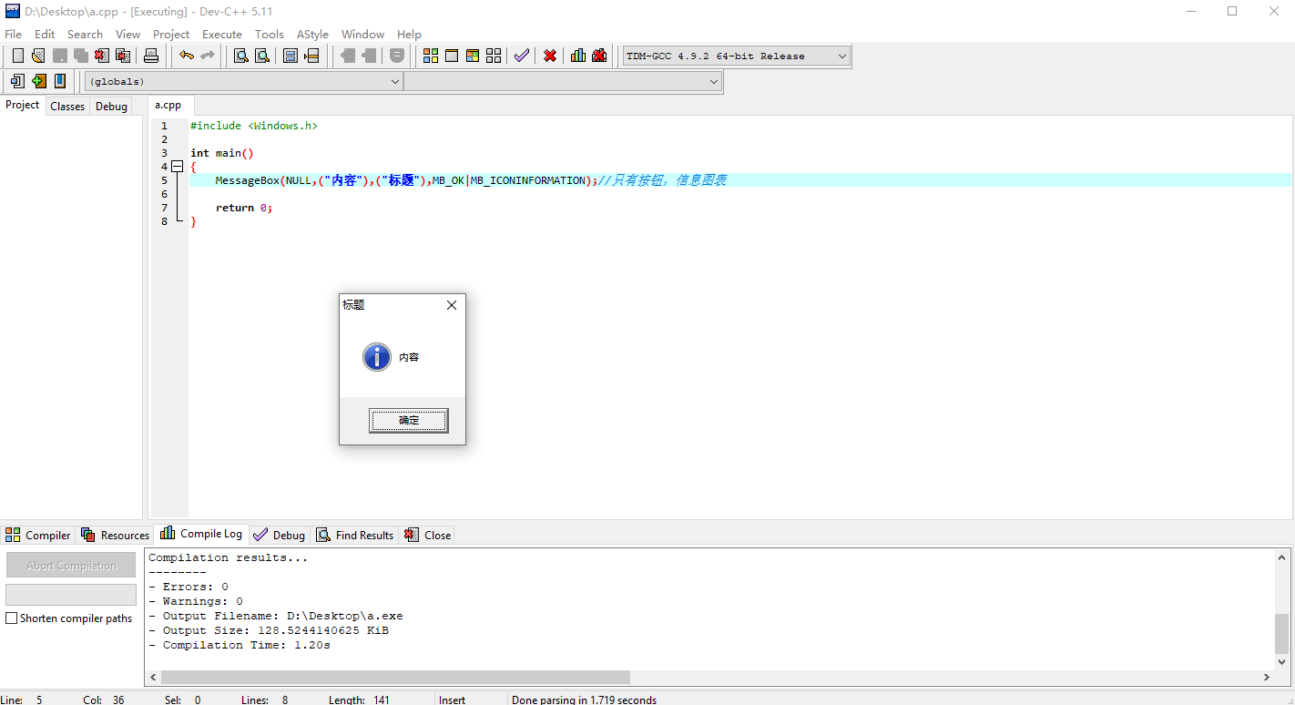Click the '#include <Windows.h>' line

254,126
